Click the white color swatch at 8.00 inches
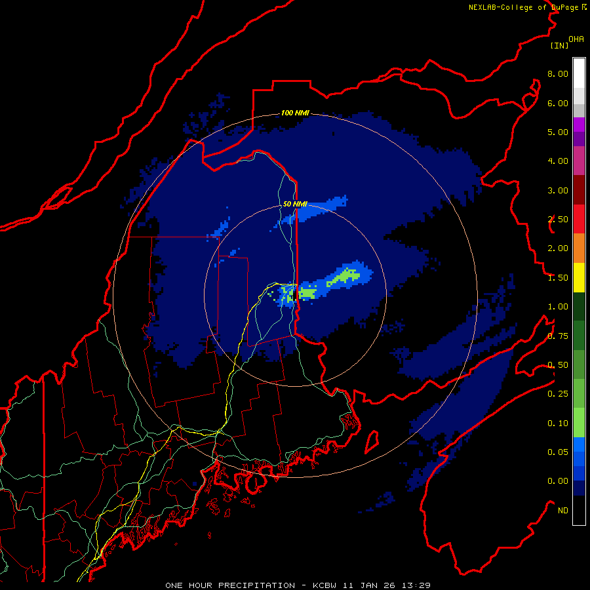590x590 pixels. [x=579, y=73]
